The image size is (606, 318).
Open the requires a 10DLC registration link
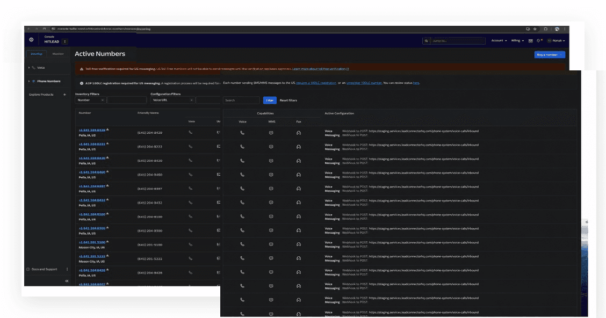coord(316,83)
